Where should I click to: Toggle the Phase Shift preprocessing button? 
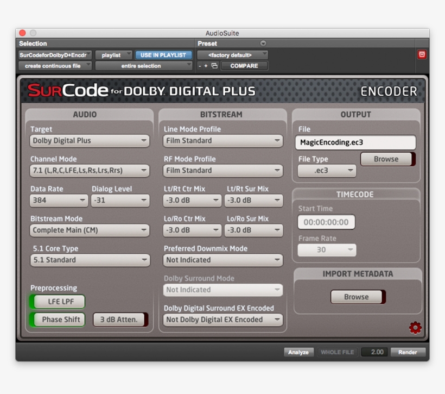point(58,320)
